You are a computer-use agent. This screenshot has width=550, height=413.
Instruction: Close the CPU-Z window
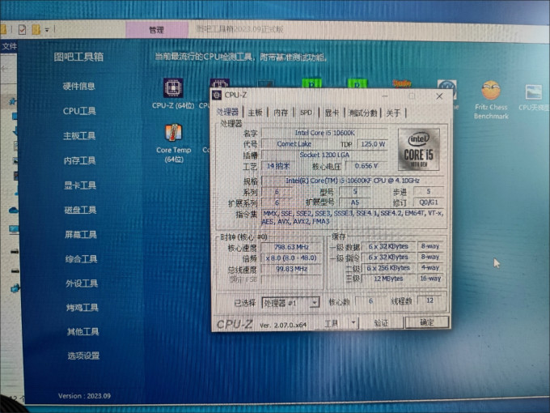pyautogui.click(x=439, y=96)
